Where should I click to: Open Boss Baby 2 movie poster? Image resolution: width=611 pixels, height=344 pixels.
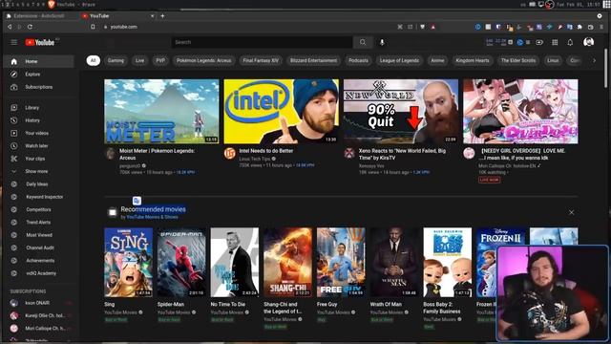click(448, 263)
